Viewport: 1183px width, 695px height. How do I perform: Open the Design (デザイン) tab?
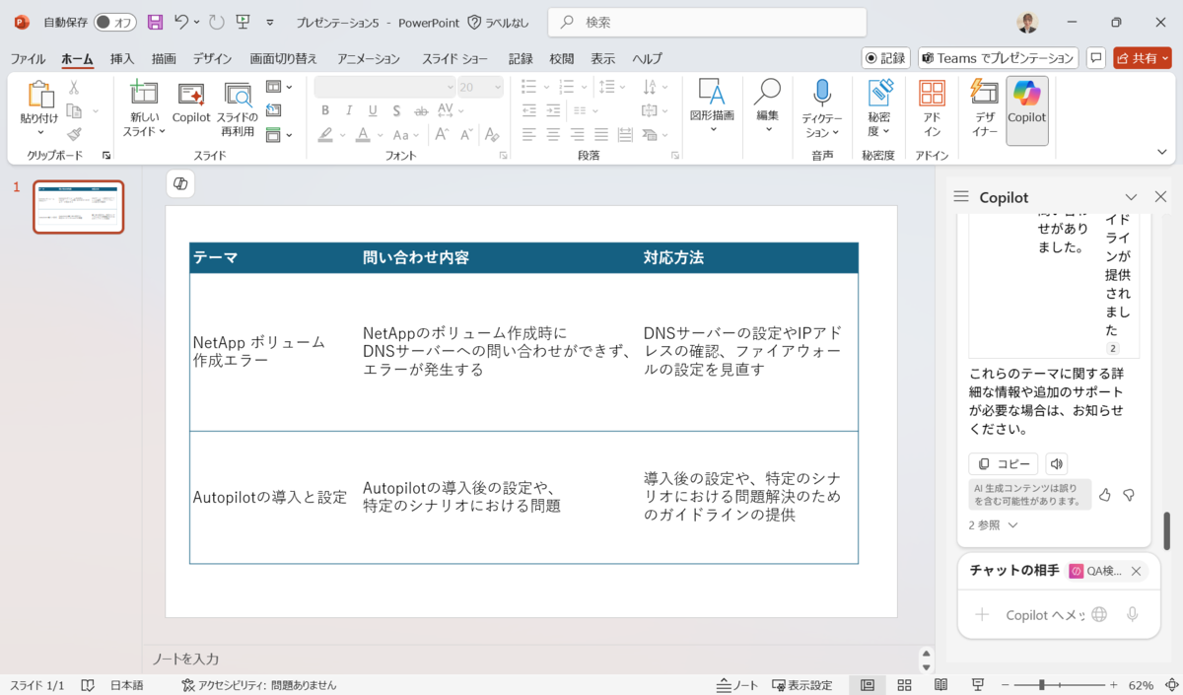point(213,58)
